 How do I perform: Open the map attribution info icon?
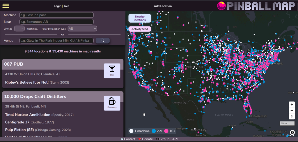[x=292, y=132]
